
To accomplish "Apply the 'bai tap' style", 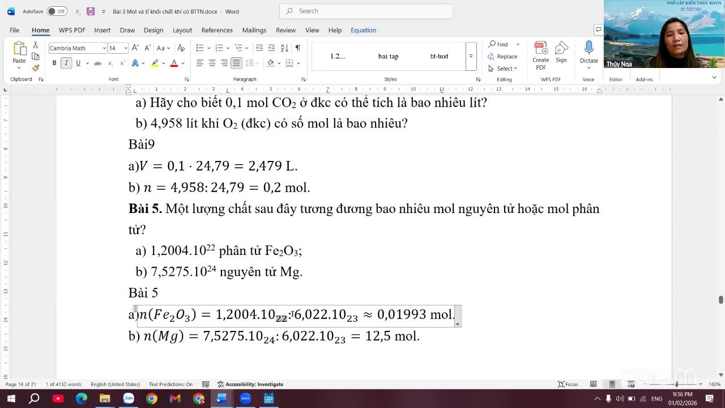I will pyautogui.click(x=389, y=56).
